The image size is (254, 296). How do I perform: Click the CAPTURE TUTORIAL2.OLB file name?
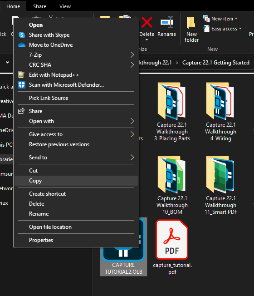[x=123, y=268]
